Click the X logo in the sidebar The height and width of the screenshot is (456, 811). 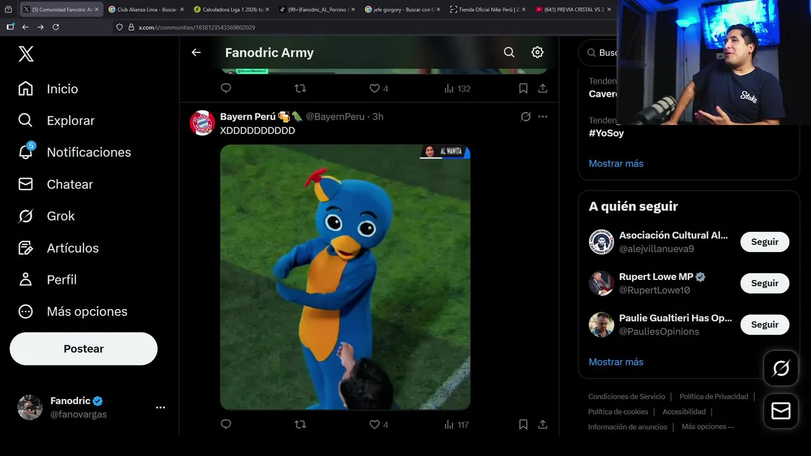[x=26, y=54]
